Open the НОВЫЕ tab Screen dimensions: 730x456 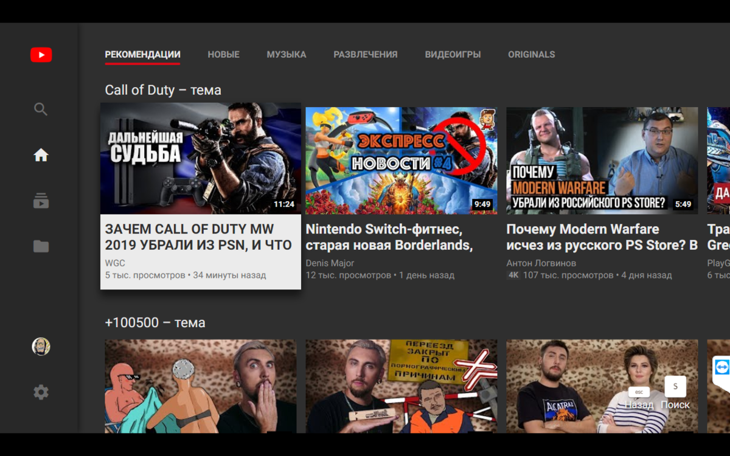[224, 54]
